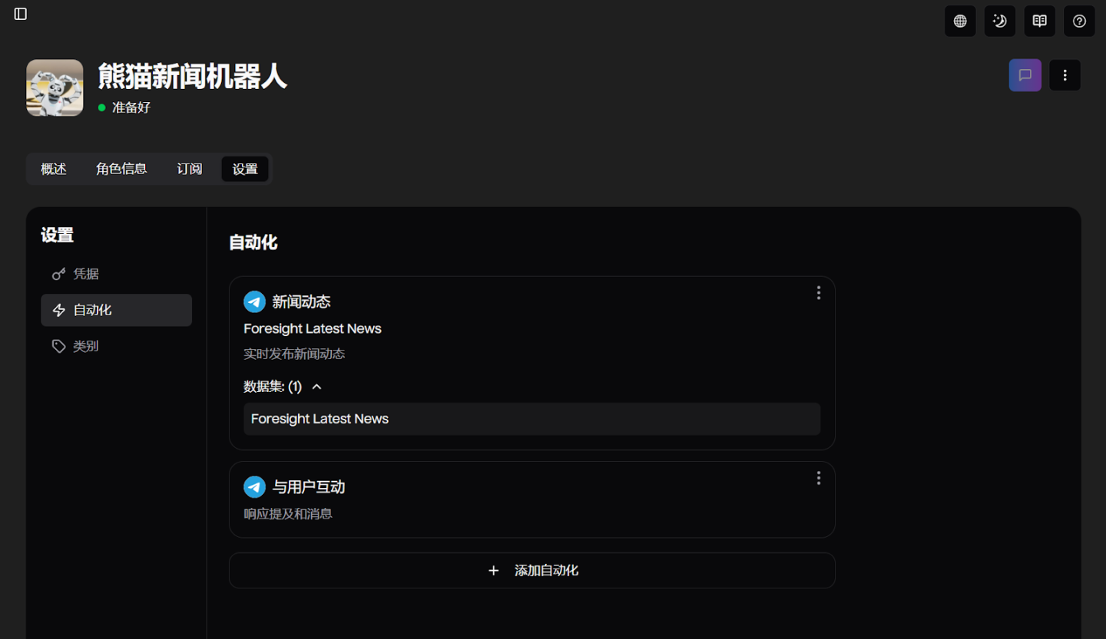Click the panda robot avatar
The image size is (1106, 639).
55,87
